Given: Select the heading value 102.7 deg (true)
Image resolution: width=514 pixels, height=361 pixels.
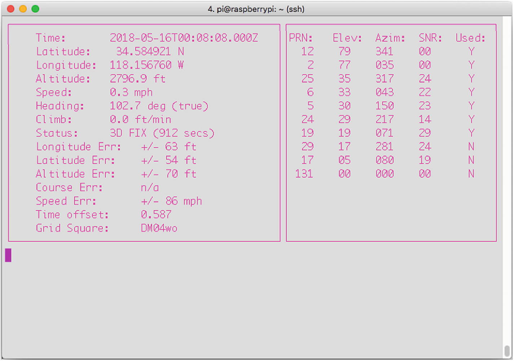Looking at the screenshot, I should click(159, 106).
